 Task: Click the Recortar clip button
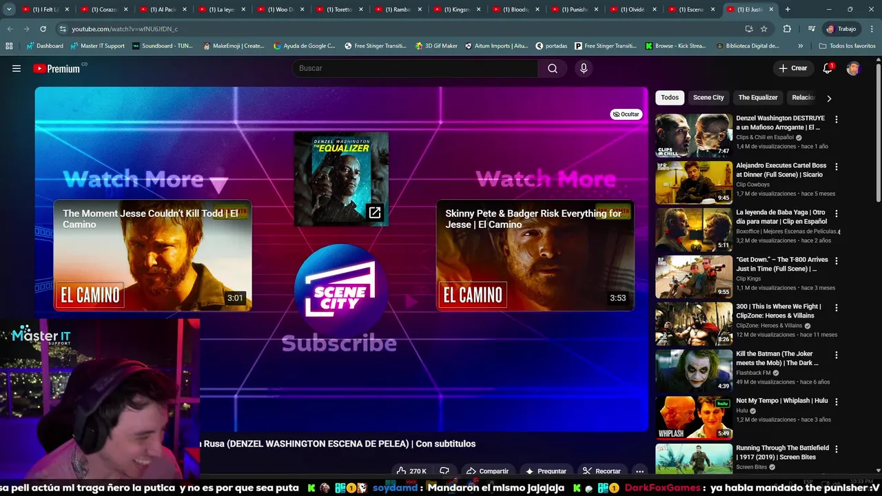pyautogui.click(x=602, y=471)
